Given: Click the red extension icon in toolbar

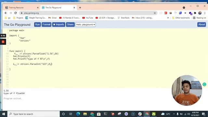Looking at the screenshot, I should click(166, 13).
